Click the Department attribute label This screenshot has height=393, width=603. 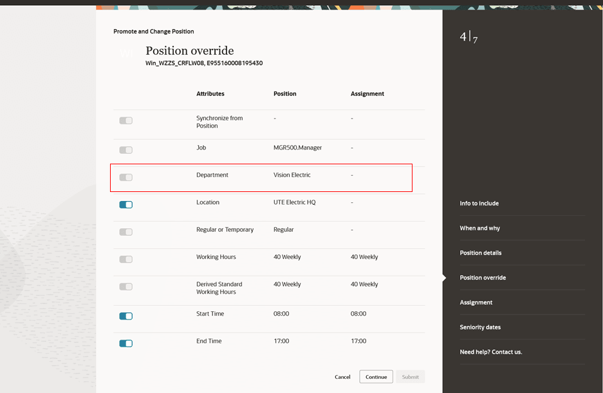point(212,175)
